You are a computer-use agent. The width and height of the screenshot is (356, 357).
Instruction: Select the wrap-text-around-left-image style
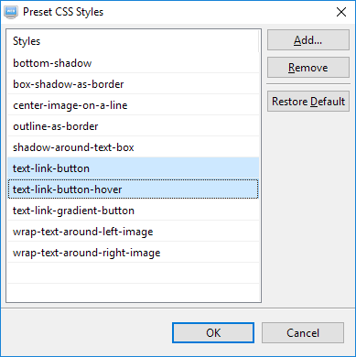pyautogui.click(x=134, y=232)
